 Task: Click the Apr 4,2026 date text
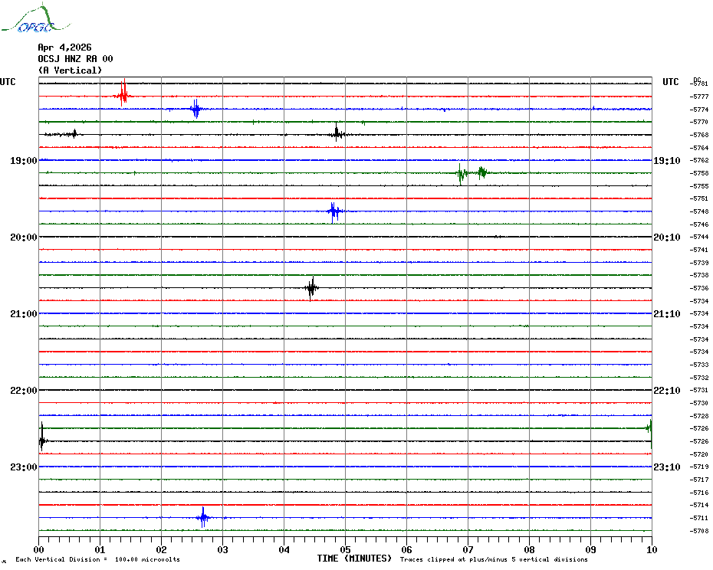click(x=64, y=47)
